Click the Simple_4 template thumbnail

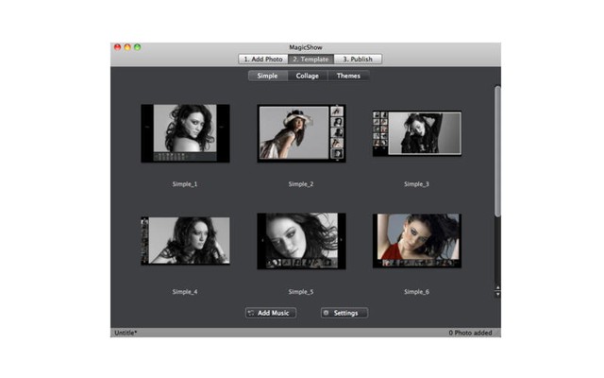[185, 240]
